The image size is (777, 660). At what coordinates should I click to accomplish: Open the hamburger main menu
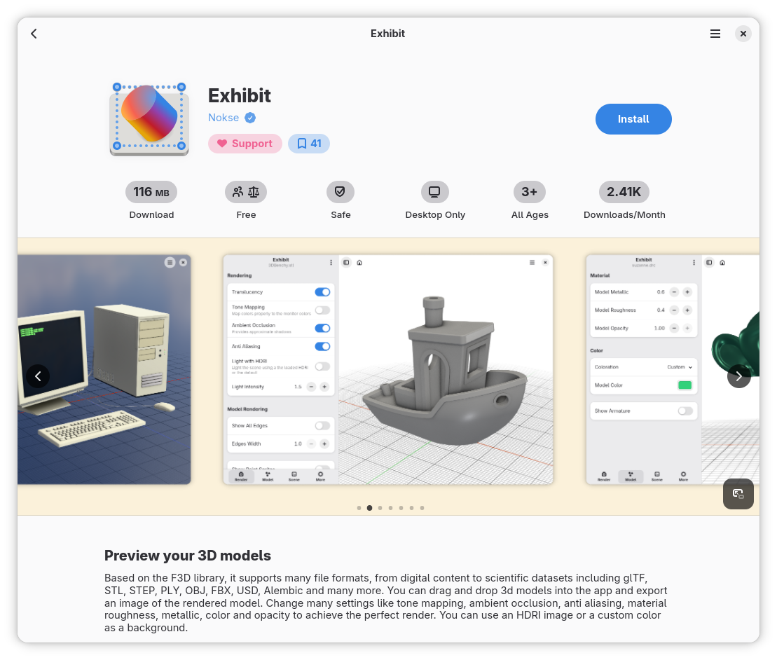715,34
